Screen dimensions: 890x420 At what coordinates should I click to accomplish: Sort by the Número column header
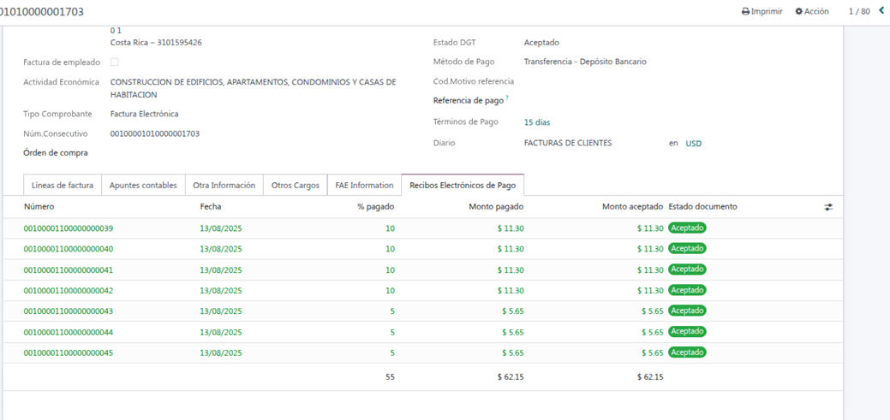(39, 207)
